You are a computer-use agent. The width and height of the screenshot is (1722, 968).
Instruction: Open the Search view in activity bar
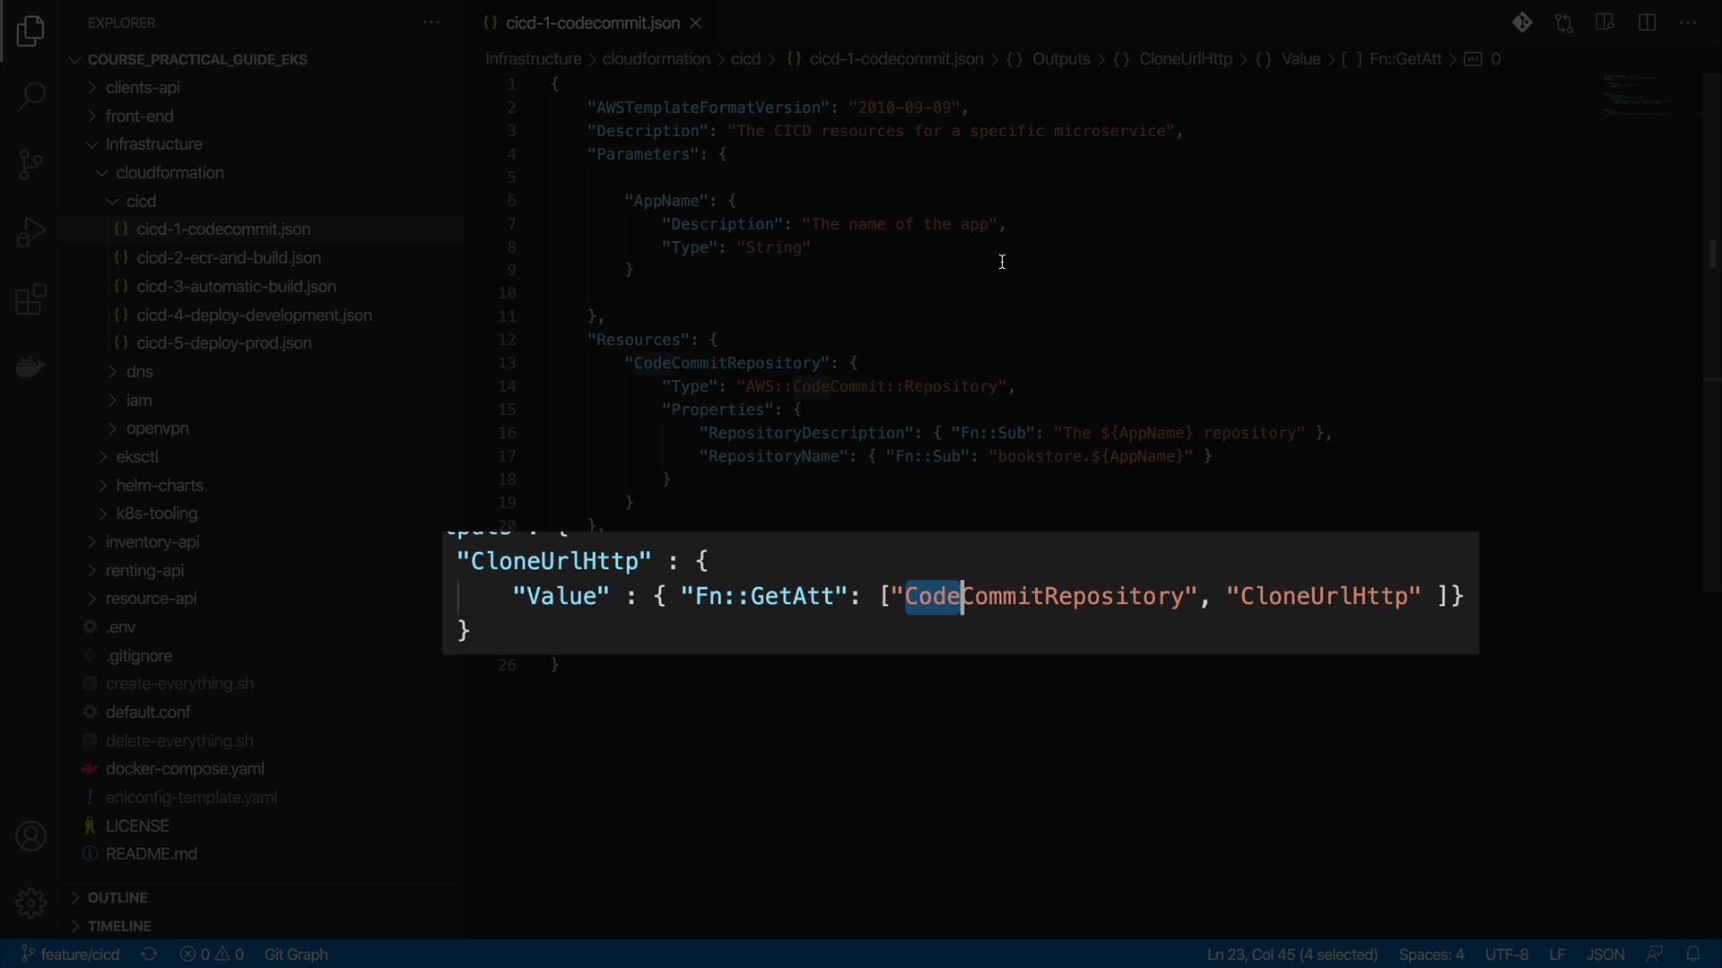click(x=30, y=97)
